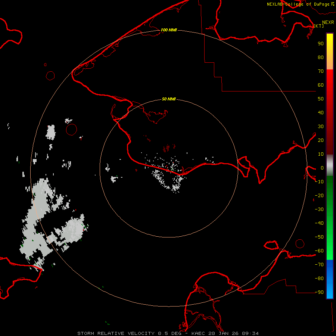Click the KAEC station identifier
This screenshot has height=336, width=336.
pos(199,333)
